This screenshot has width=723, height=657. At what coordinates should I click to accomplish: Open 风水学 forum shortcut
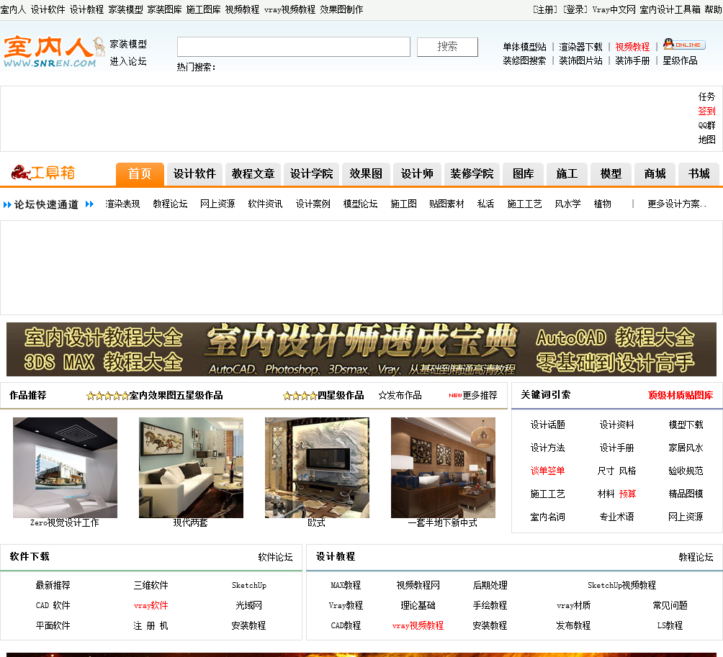[567, 204]
